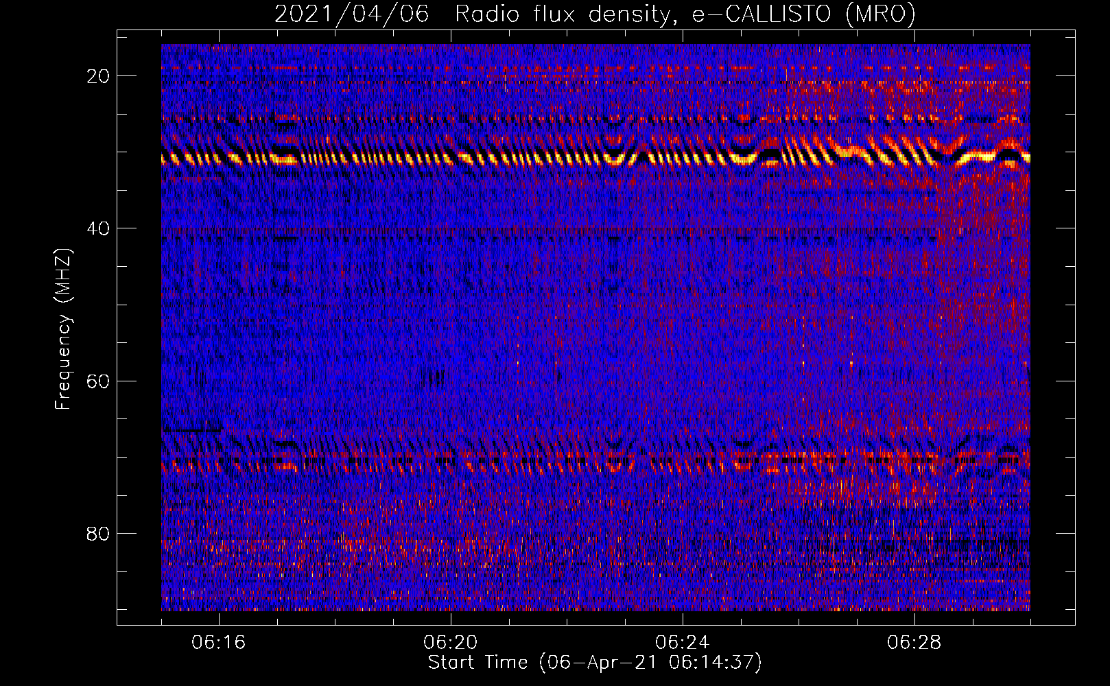This screenshot has height=686, width=1110.
Task: Click the 06:28 time tick label
Action: [x=914, y=643]
